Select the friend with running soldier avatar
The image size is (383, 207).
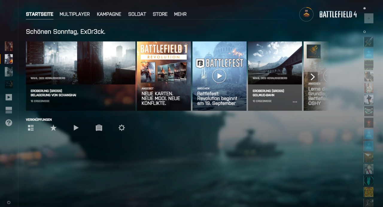369,99
